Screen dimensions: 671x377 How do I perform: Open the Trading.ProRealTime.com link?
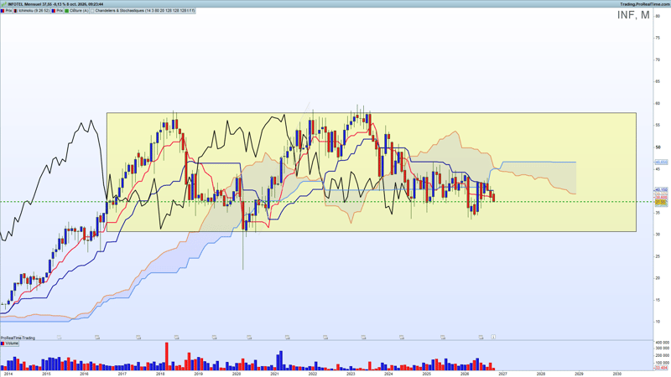pyautogui.click(x=645, y=4)
